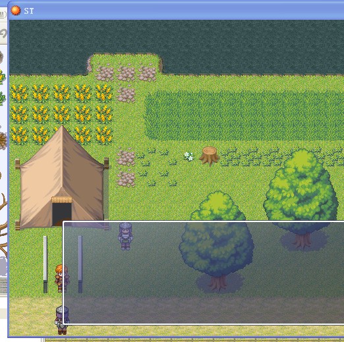This screenshot has height=342, width=344.
Task: Click the empty translucent message window
Action: click(x=204, y=273)
